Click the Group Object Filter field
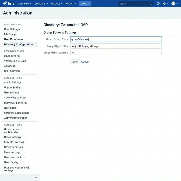Screen dimensions: 181x181 [x=116, y=46]
